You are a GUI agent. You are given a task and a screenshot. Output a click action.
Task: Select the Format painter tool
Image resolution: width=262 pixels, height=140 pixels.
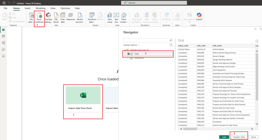pos(17,21)
